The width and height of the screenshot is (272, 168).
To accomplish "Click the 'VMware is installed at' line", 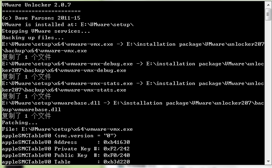I will [x=68, y=25].
